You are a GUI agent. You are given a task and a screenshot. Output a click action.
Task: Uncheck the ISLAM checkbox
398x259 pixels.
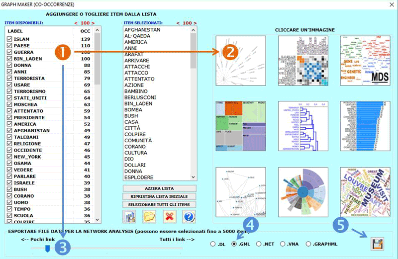(x=9, y=39)
